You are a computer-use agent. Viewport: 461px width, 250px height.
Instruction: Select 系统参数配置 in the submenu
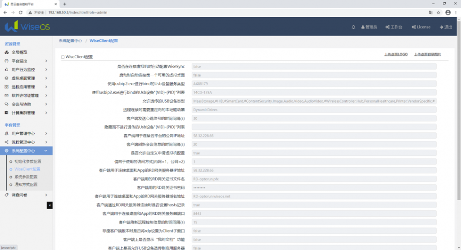pyautogui.click(x=26, y=177)
